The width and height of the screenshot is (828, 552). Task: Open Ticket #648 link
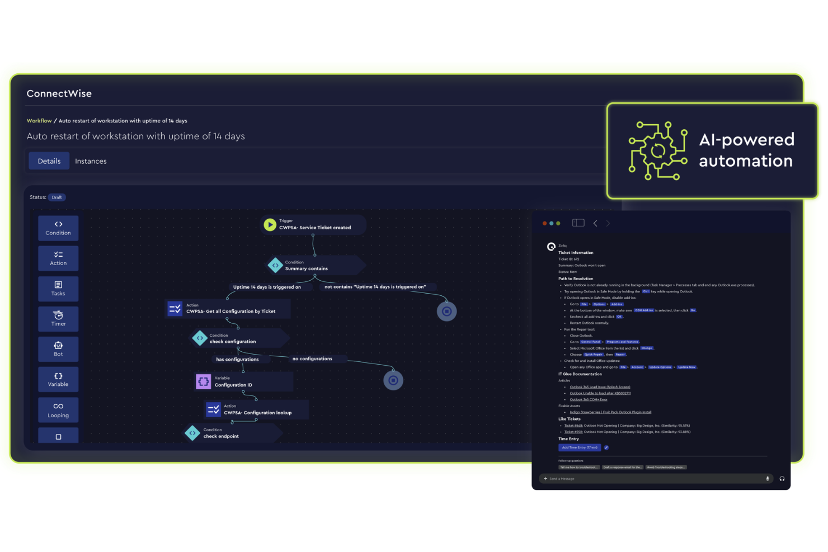coord(573,426)
